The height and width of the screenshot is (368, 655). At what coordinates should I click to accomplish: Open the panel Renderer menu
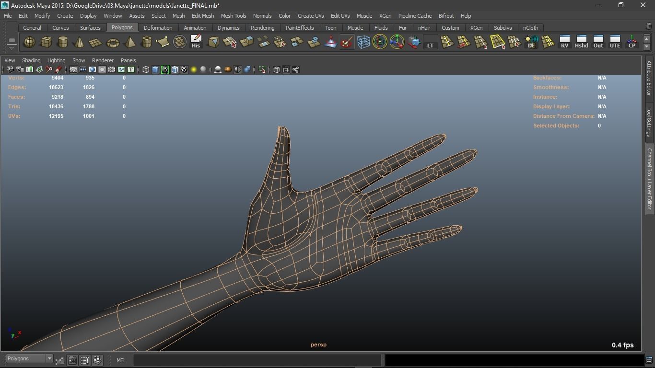[103, 60]
